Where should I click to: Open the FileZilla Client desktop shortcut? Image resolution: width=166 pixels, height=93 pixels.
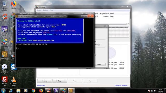pyautogui.click(x=4, y=81)
